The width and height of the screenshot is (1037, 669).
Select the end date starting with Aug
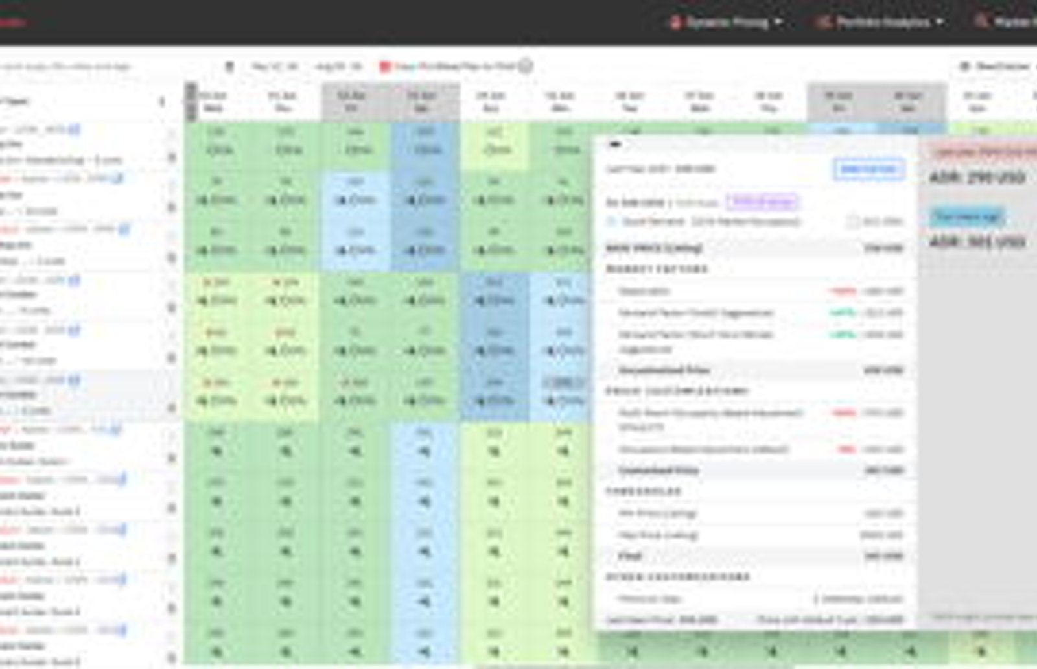[x=338, y=66]
